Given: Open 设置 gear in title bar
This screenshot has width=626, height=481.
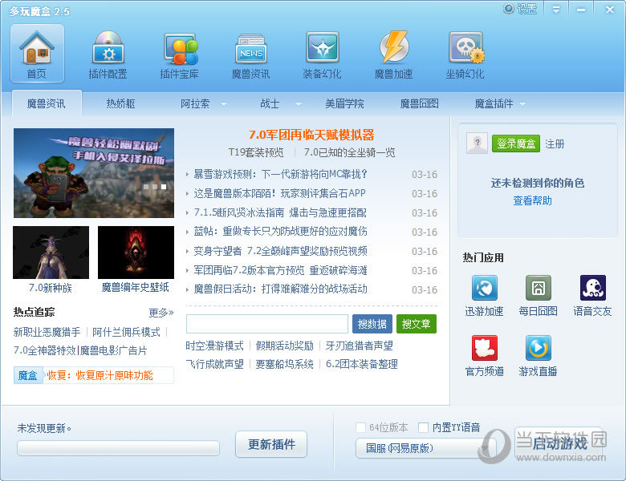Looking at the screenshot, I should [520, 9].
